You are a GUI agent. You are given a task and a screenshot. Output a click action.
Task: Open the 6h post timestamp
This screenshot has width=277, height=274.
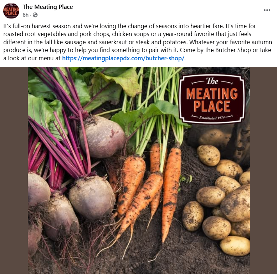tap(25, 15)
